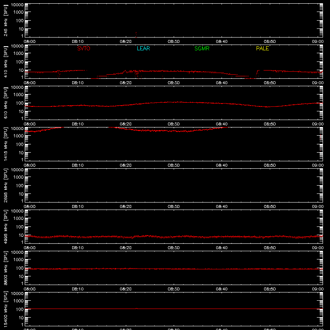Click 08:20 time label under 8800 MHz plot
This screenshot has height=330, width=330.
click(x=126, y=289)
